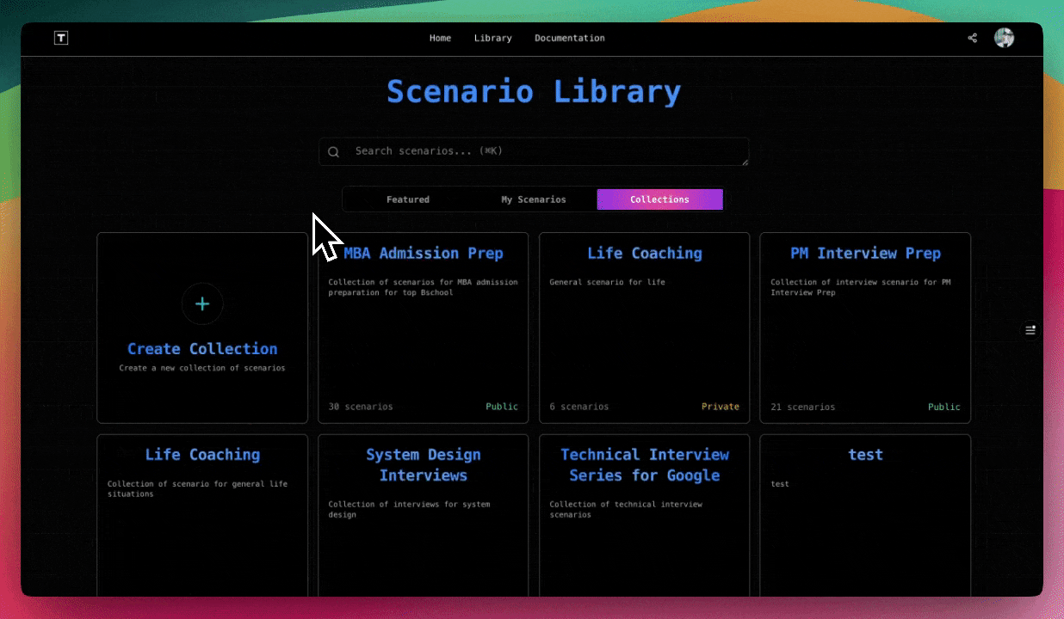This screenshot has width=1064, height=619.
Task: Click the T logo icon in header
Action: point(61,38)
